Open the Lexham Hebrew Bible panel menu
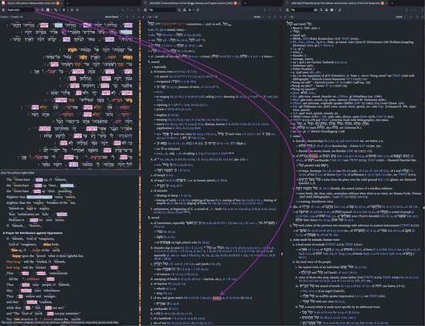Screen dimensions: 425x326 (3, 10)
